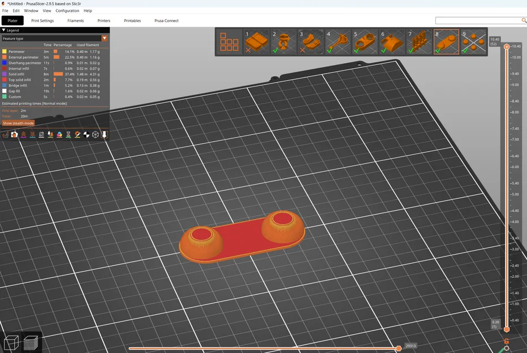Click the Solid infill '37.4%' value
Viewport: 527px width, 353px height.
(x=70, y=74)
